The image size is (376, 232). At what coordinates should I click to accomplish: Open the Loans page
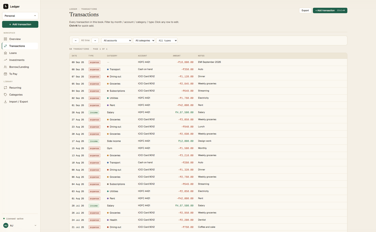click(x=20, y=53)
